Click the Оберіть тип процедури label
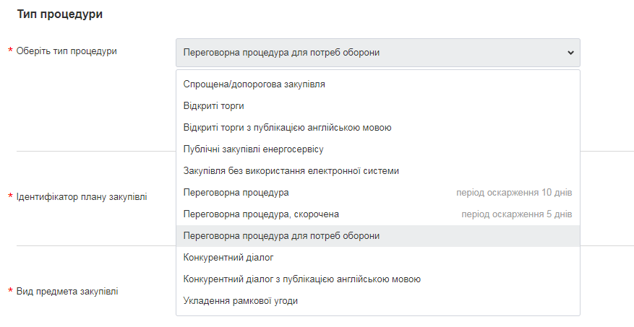Viewport: 634px width, 327px height. click(67, 51)
